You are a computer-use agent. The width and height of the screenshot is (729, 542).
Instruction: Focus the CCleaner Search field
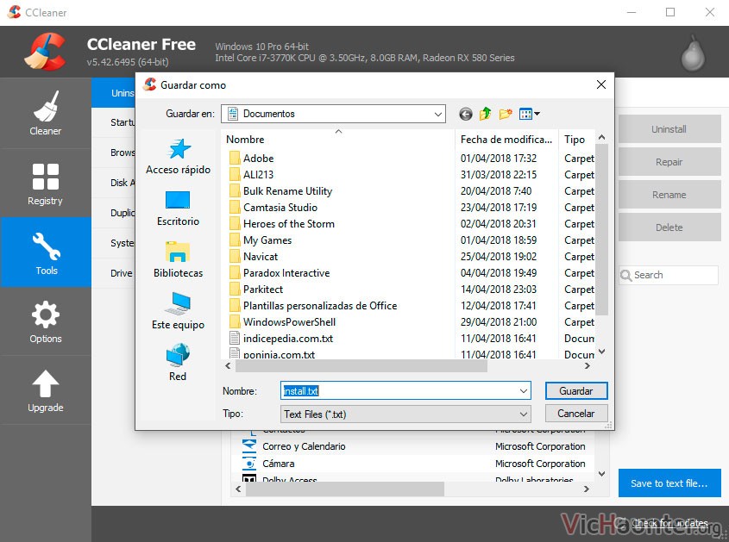(x=669, y=275)
